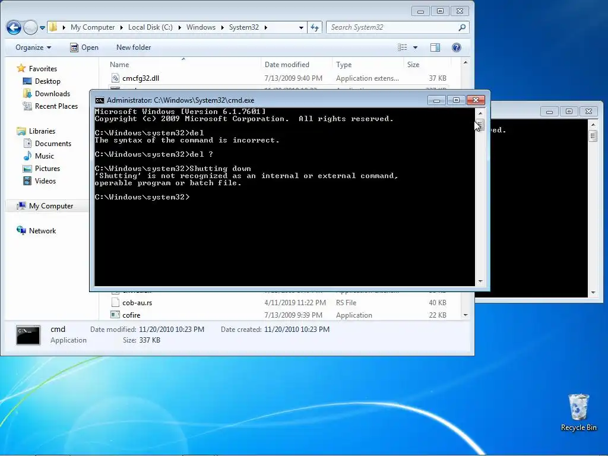
Task: Close the Administrator cmd.exe window
Action: pyautogui.click(x=476, y=100)
